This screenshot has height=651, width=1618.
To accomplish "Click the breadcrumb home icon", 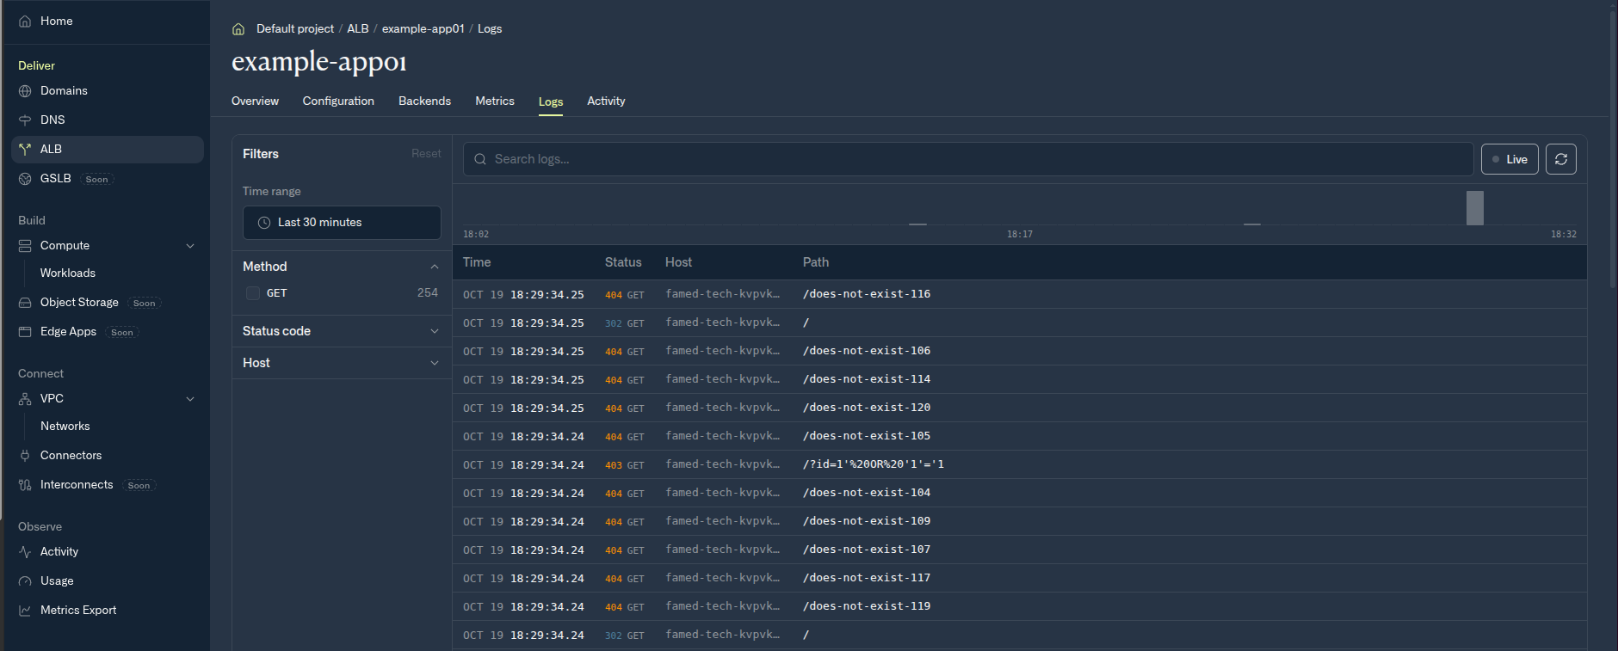I will (x=238, y=29).
